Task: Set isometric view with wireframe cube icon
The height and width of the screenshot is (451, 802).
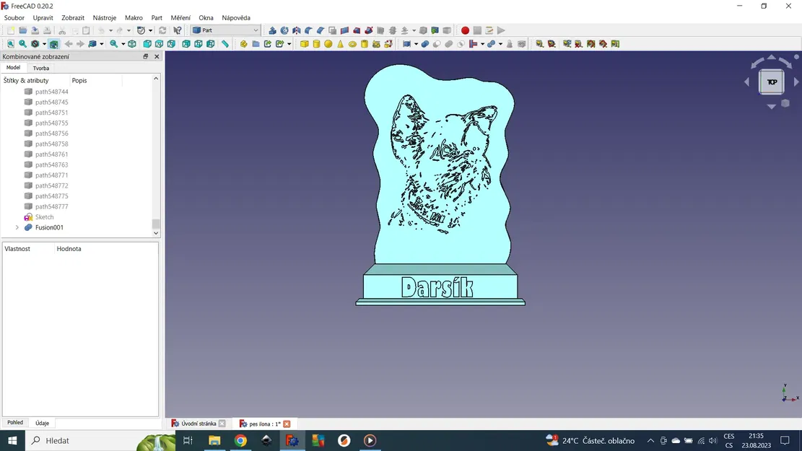Action: tap(133, 44)
